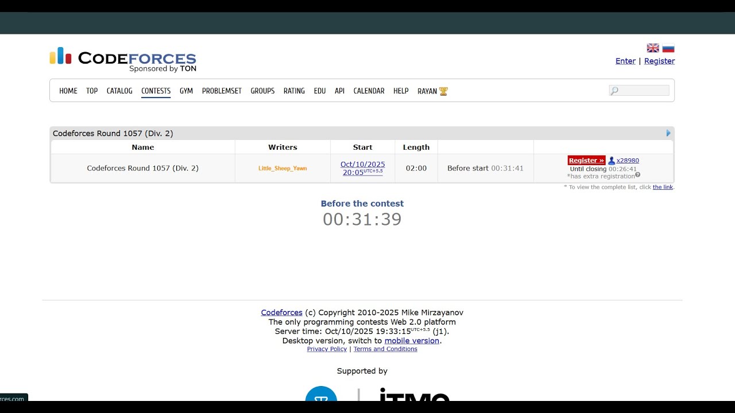Click the '*has extra registration' note
735x413 pixels.
601,176
